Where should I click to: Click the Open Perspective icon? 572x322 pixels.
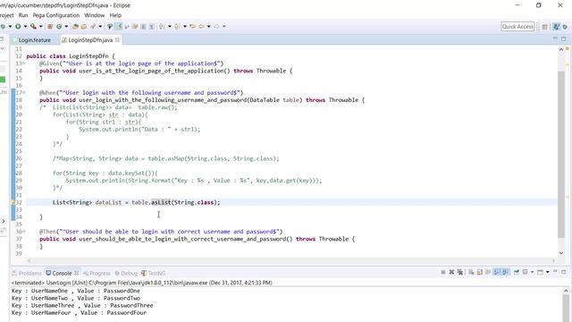544,27
